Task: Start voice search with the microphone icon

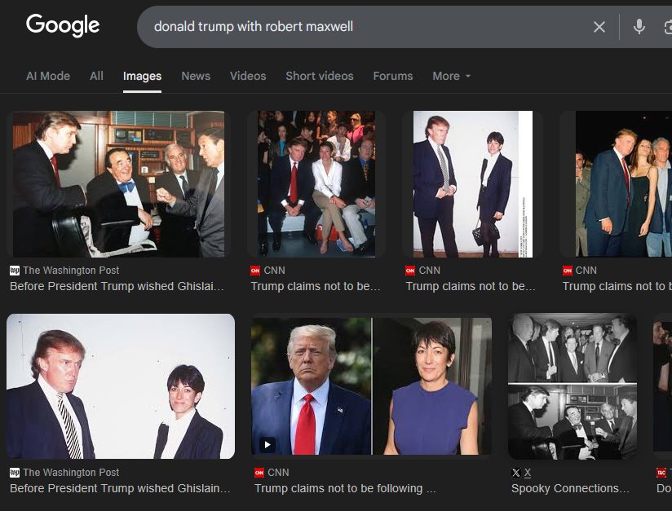Action: tap(639, 27)
